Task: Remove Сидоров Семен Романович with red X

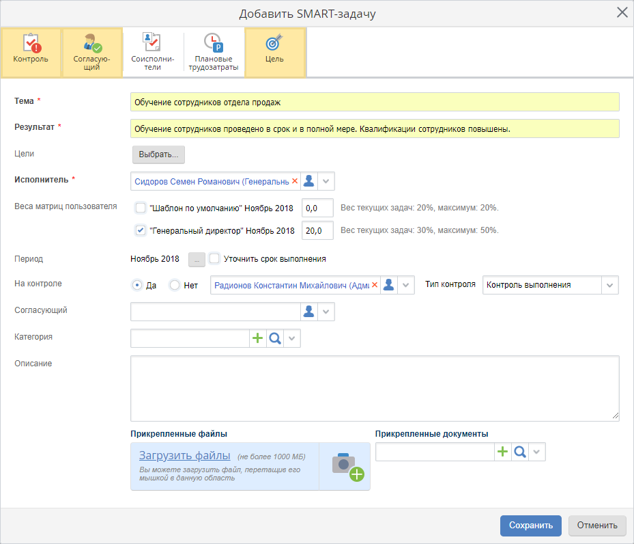Action: point(295,181)
